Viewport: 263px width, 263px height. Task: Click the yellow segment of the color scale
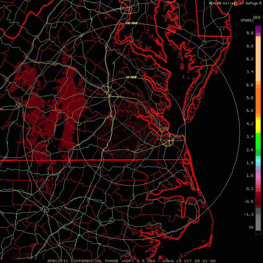click(x=258, y=125)
